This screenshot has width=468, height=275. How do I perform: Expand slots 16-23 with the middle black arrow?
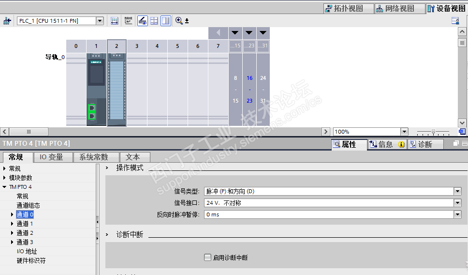pos(249,33)
